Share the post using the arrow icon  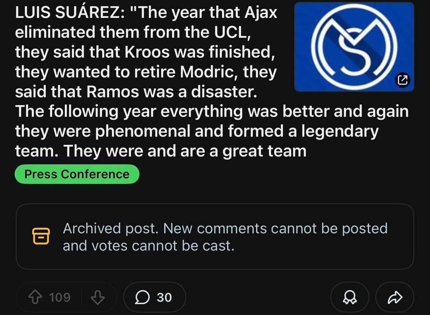(395, 297)
